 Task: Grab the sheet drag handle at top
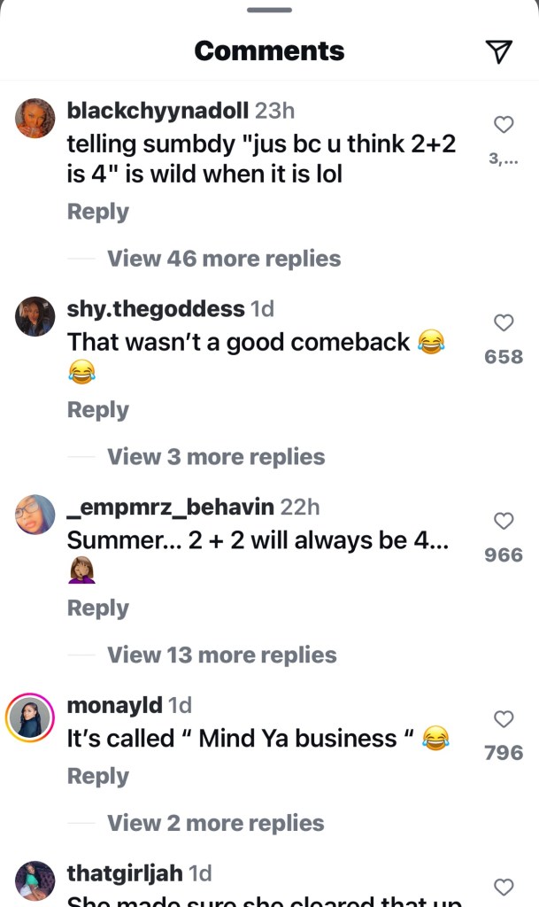pos(269,10)
